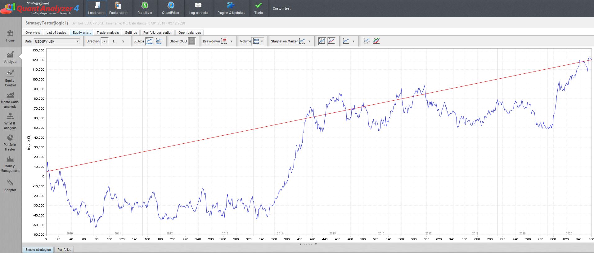Click the Portfolios bottom tab
Screen dimensions: 594x253
[64, 250]
